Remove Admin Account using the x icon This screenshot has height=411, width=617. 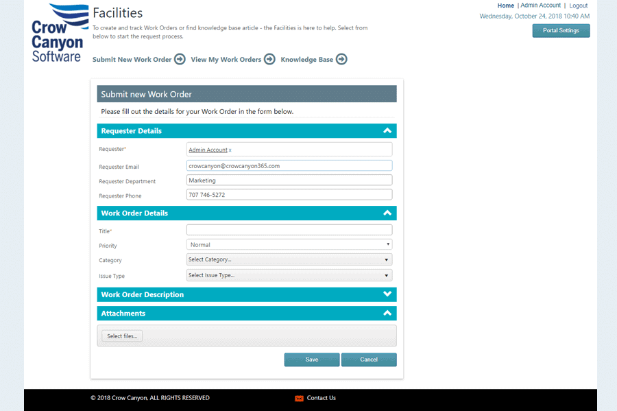(x=230, y=150)
